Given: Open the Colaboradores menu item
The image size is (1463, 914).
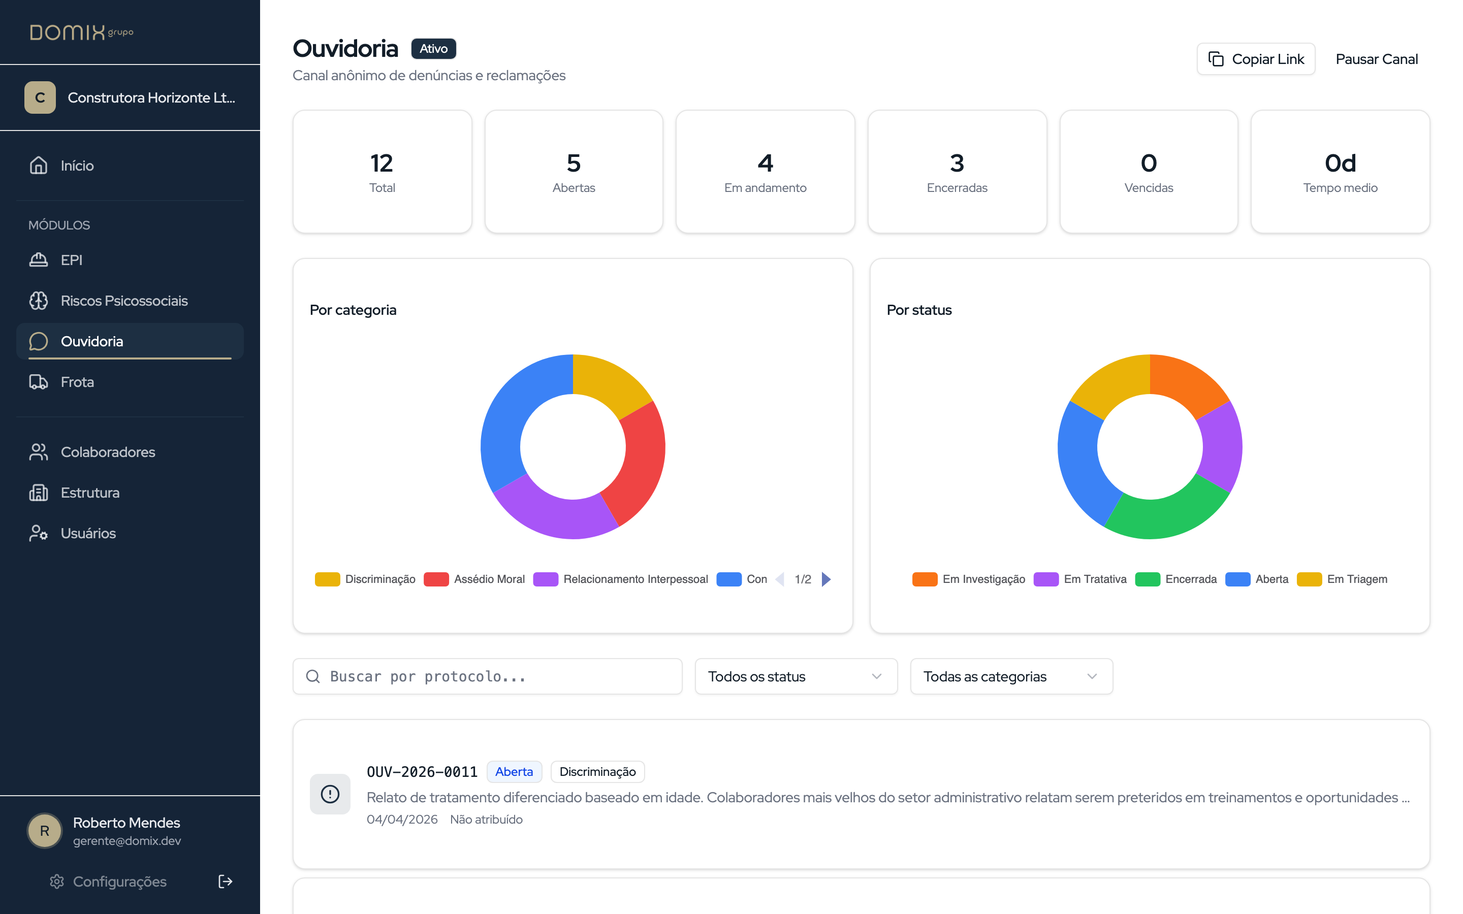Looking at the screenshot, I should click(x=108, y=452).
